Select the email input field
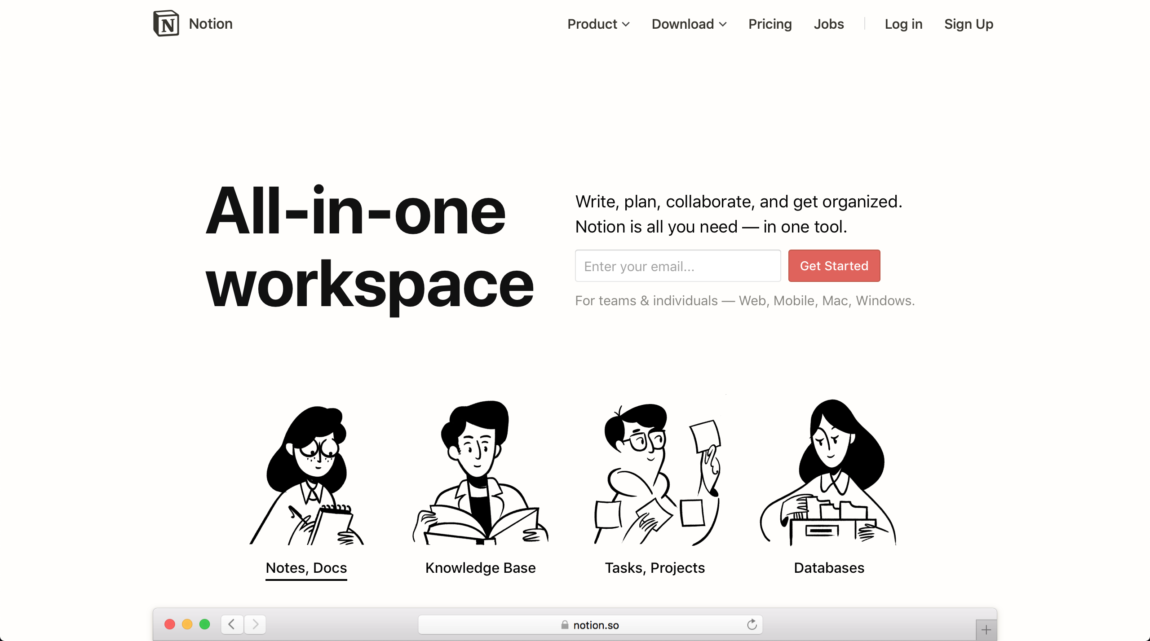 point(678,266)
